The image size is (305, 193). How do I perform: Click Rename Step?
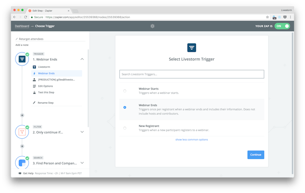coord(46,103)
